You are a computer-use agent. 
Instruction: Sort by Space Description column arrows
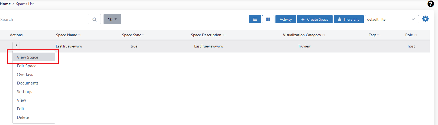click(x=224, y=35)
